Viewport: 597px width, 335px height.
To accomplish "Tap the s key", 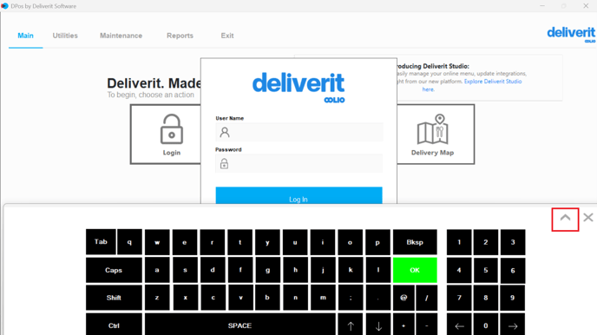I will [185, 270].
